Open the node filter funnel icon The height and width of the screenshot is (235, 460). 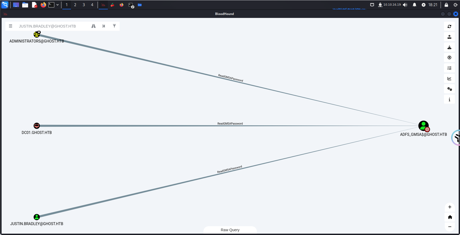tap(114, 26)
